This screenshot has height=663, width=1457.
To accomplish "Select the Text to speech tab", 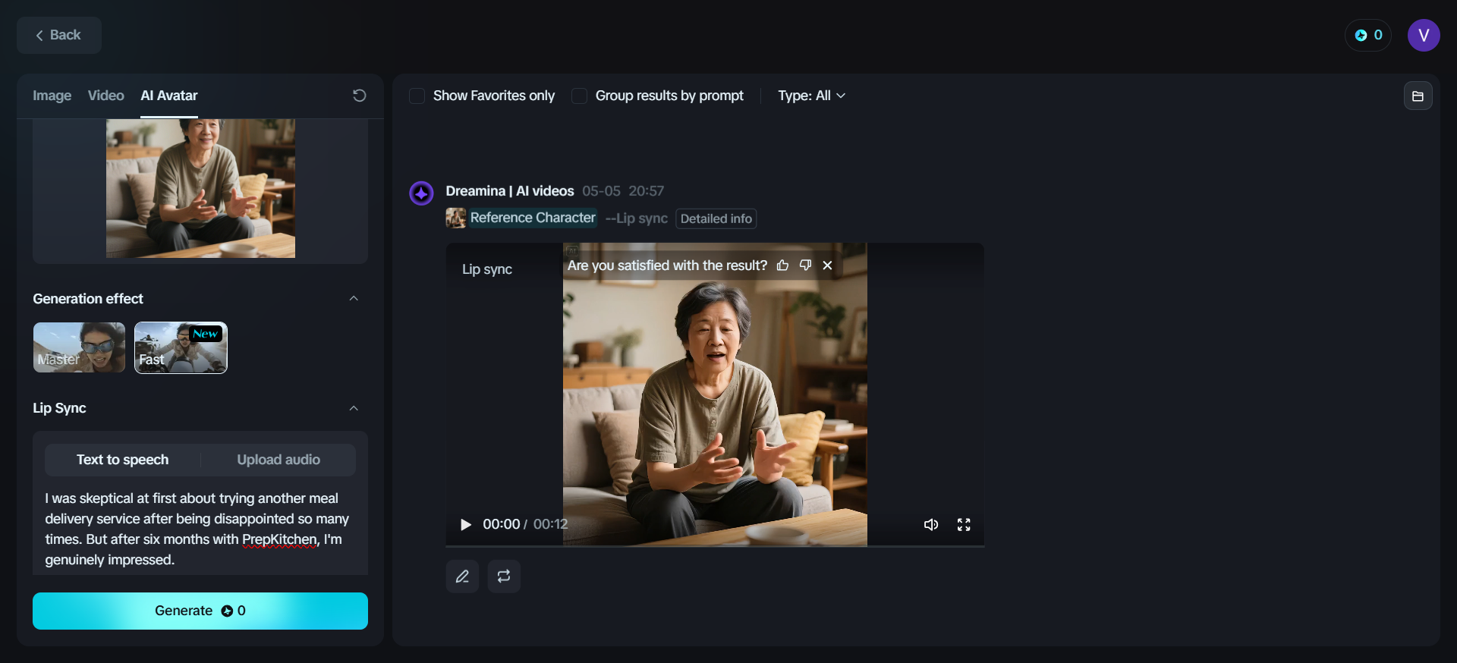I will click(x=123, y=460).
